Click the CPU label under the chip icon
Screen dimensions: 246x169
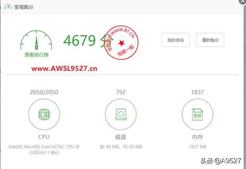coord(44,136)
